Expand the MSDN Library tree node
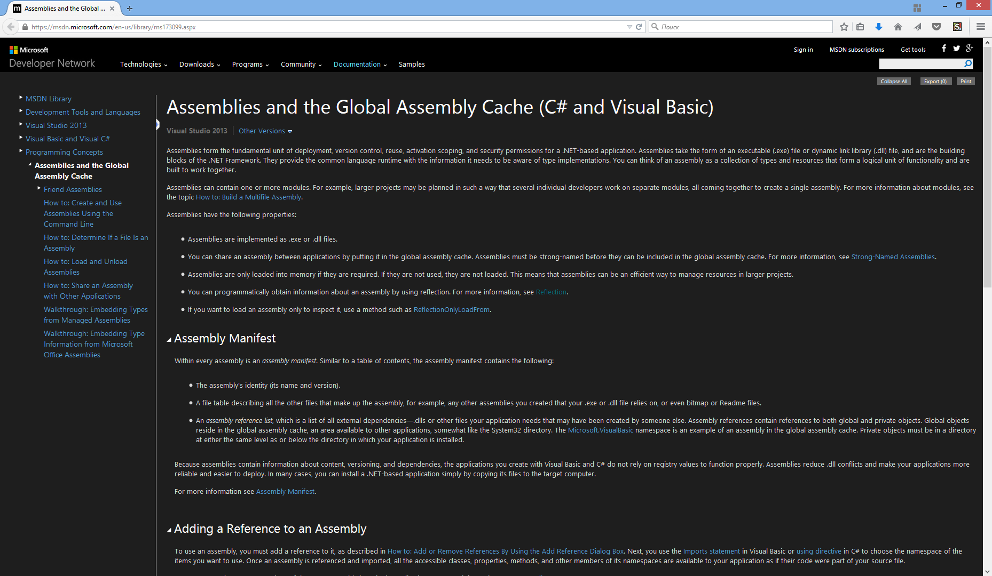992x576 pixels. coord(20,97)
